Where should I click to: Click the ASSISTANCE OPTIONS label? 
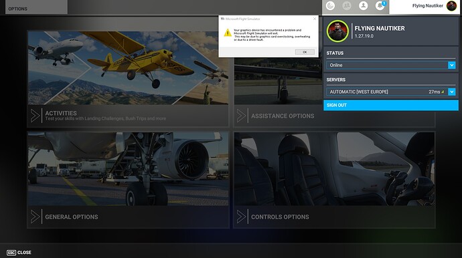click(x=283, y=116)
